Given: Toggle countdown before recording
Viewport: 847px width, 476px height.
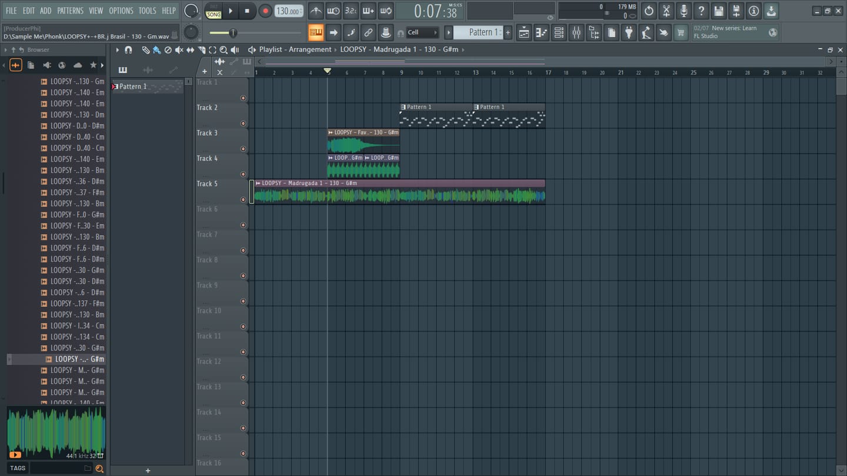Looking at the screenshot, I should [351, 11].
